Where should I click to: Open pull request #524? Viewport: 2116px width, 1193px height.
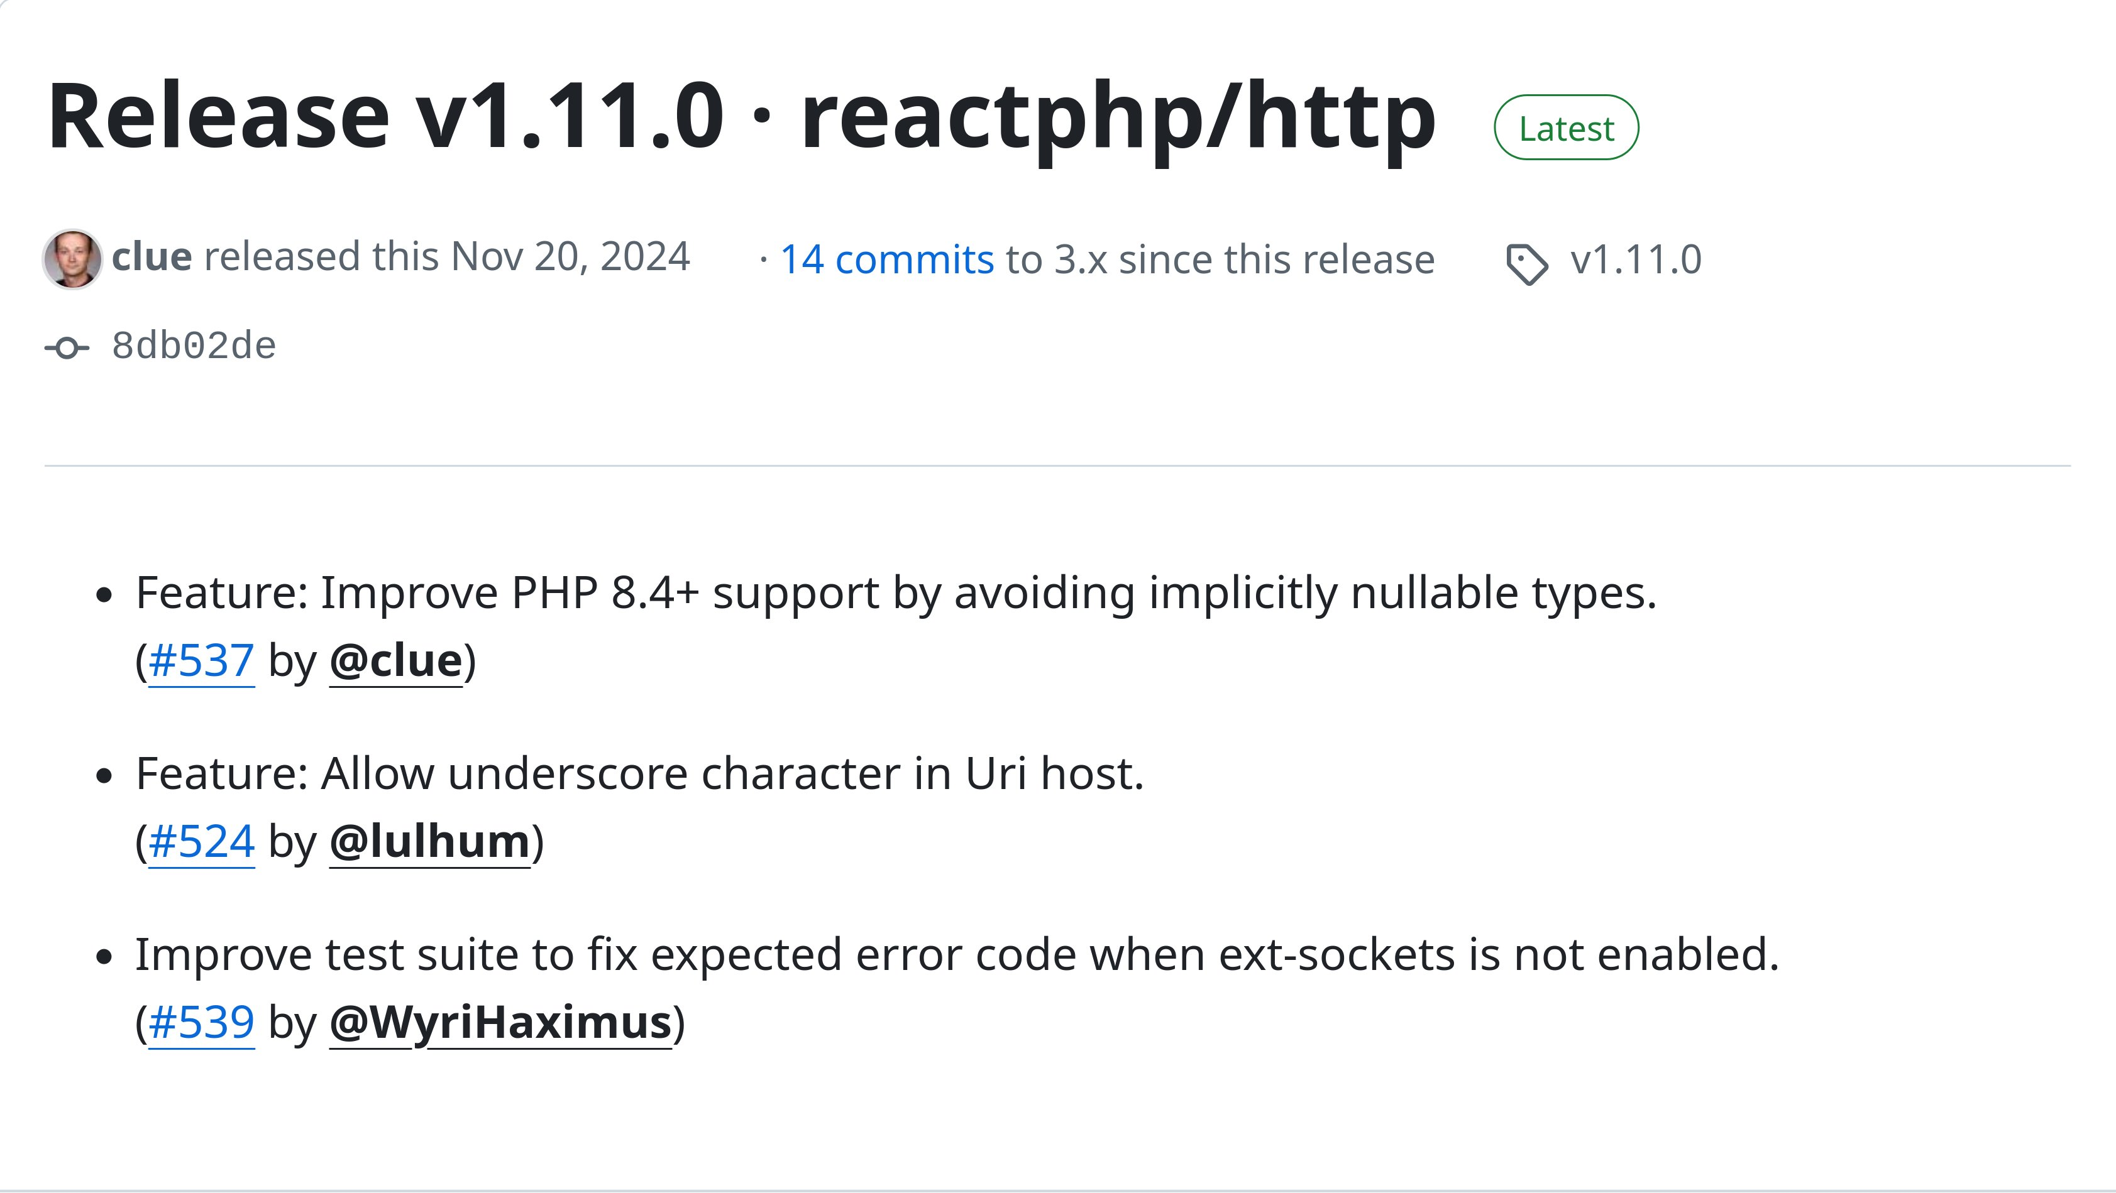tap(201, 842)
